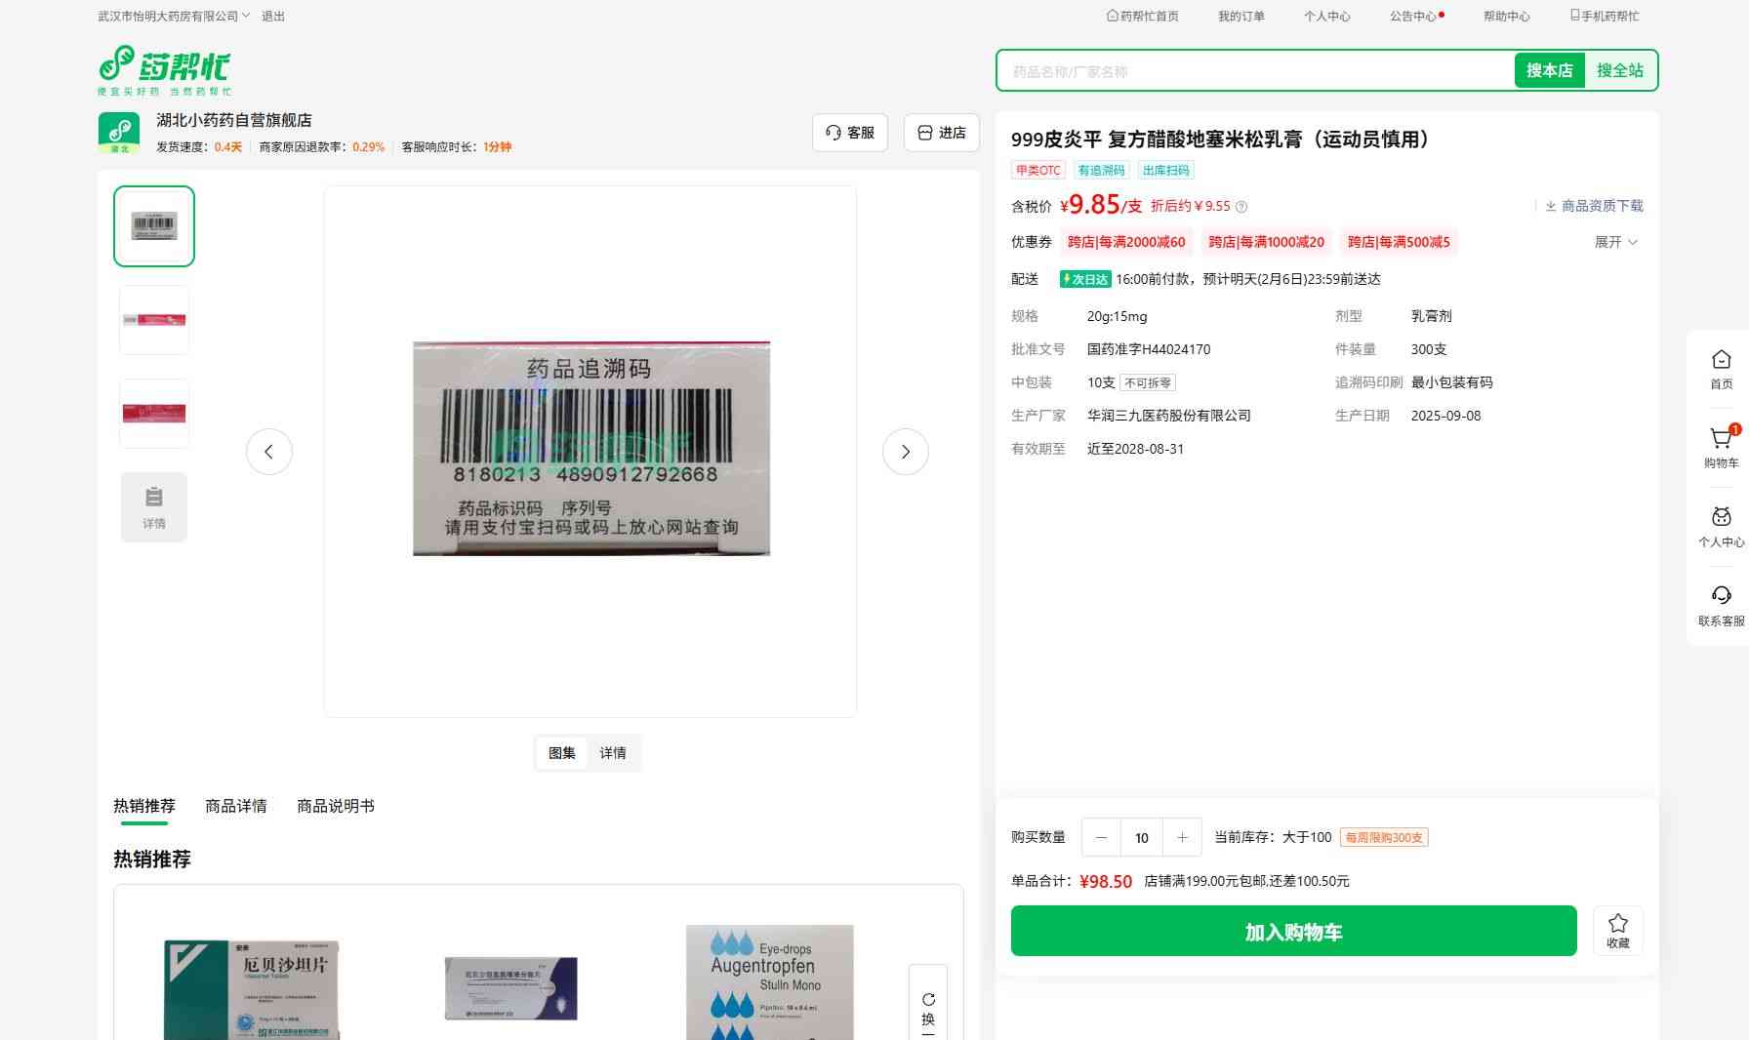Click the refresh recommendations (换一换) icon
Image resolution: width=1749 pixels, height=1040 pixels.
point(928,1001)
